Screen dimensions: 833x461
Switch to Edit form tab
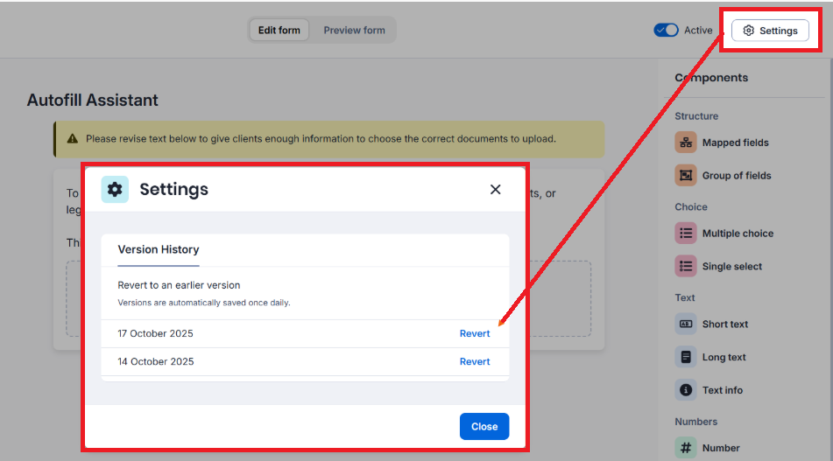pyautogui.click(x=279, y=31)
